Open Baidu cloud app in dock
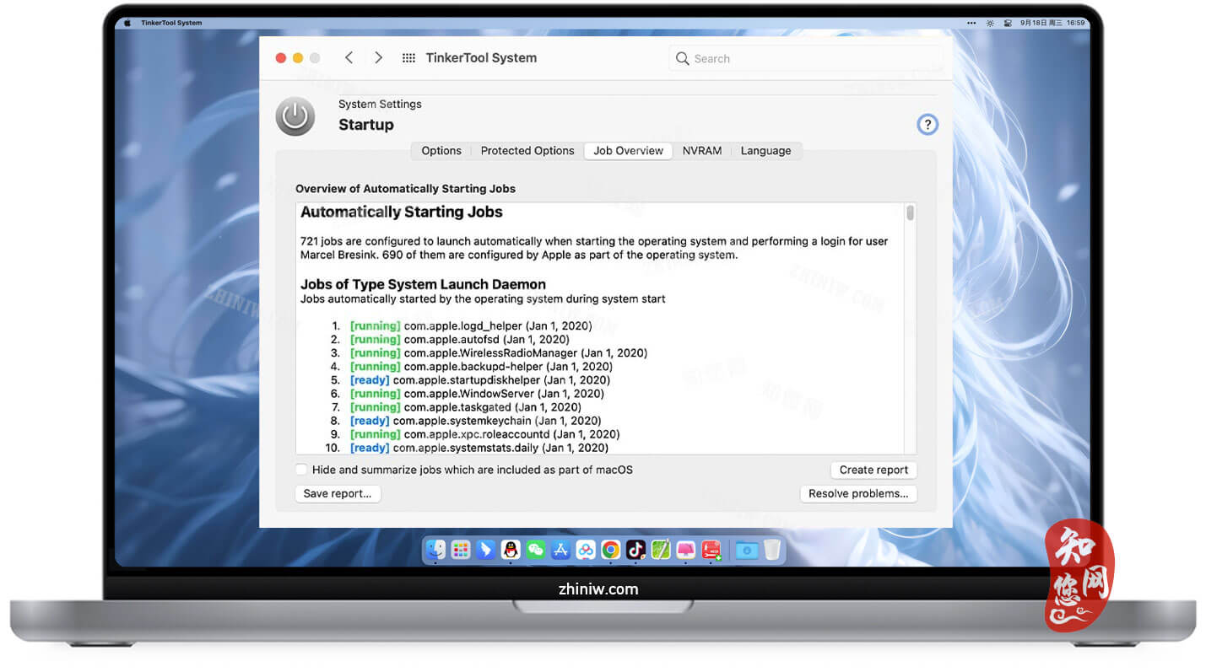Viewport: 1206px width, 672px height. [x=586, y=550]
